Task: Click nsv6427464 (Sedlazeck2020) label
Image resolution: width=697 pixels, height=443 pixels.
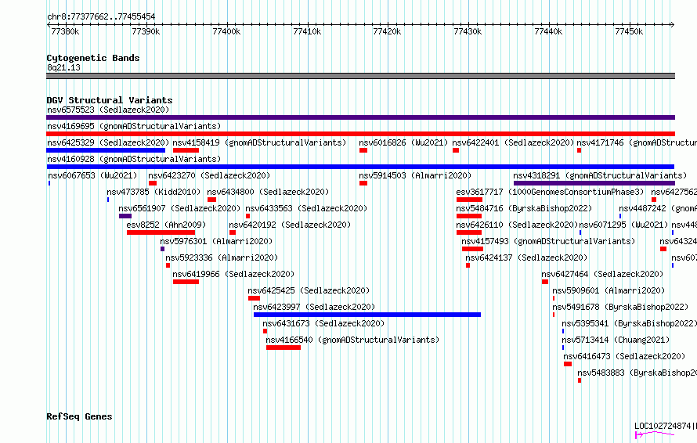Action: pos(602,274)
